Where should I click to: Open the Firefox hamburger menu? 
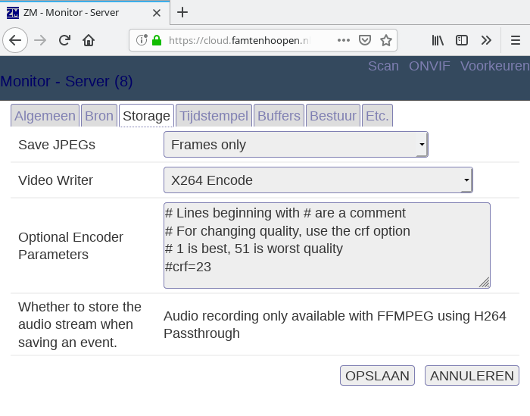click(x=515, y=40)
